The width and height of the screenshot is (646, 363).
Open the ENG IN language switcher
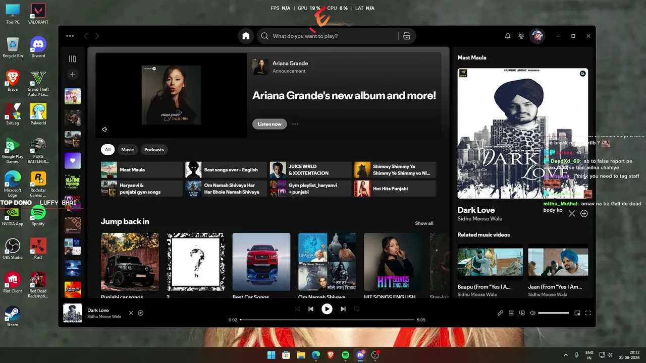589,355
